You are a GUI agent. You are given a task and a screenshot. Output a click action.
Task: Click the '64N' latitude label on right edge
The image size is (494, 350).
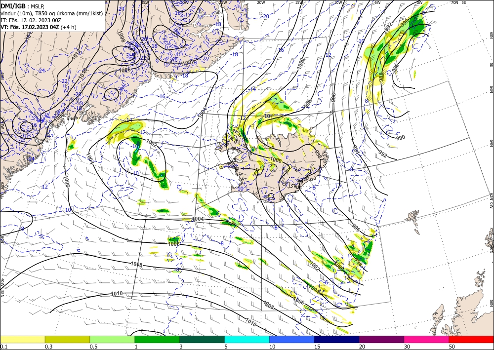pyautogui.click(x=491, y=143)
